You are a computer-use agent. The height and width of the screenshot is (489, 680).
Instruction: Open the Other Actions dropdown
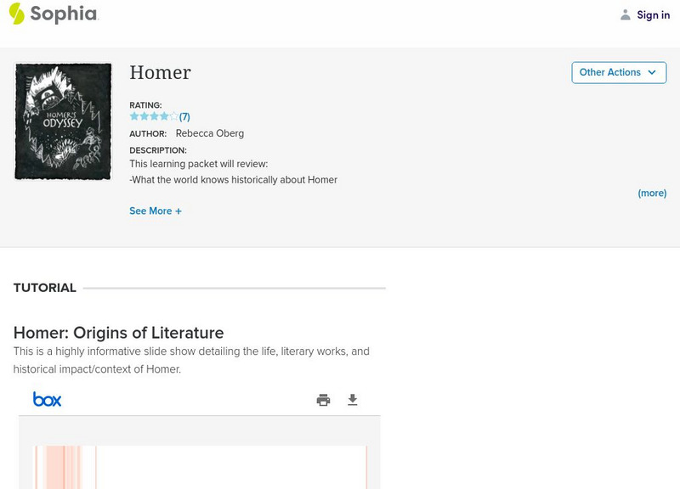618,72
